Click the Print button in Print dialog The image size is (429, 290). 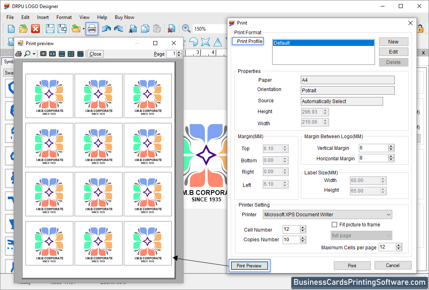tap(352, 266)
